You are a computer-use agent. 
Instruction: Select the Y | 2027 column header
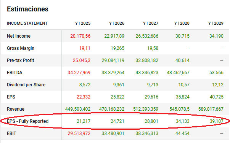click(x=151, y=23)
